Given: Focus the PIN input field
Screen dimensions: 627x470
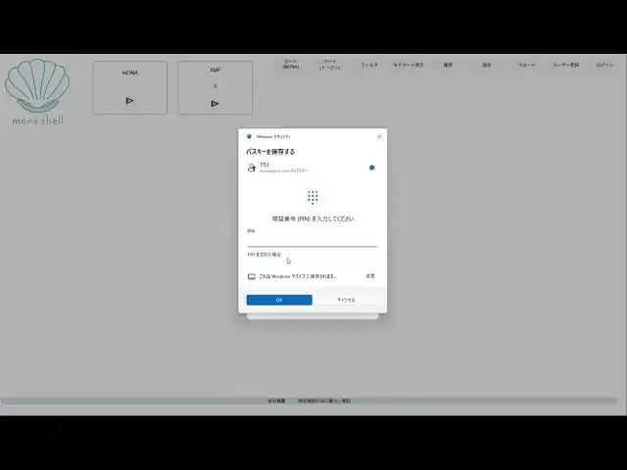Looking at the screenshot, I should pos(312,241).
